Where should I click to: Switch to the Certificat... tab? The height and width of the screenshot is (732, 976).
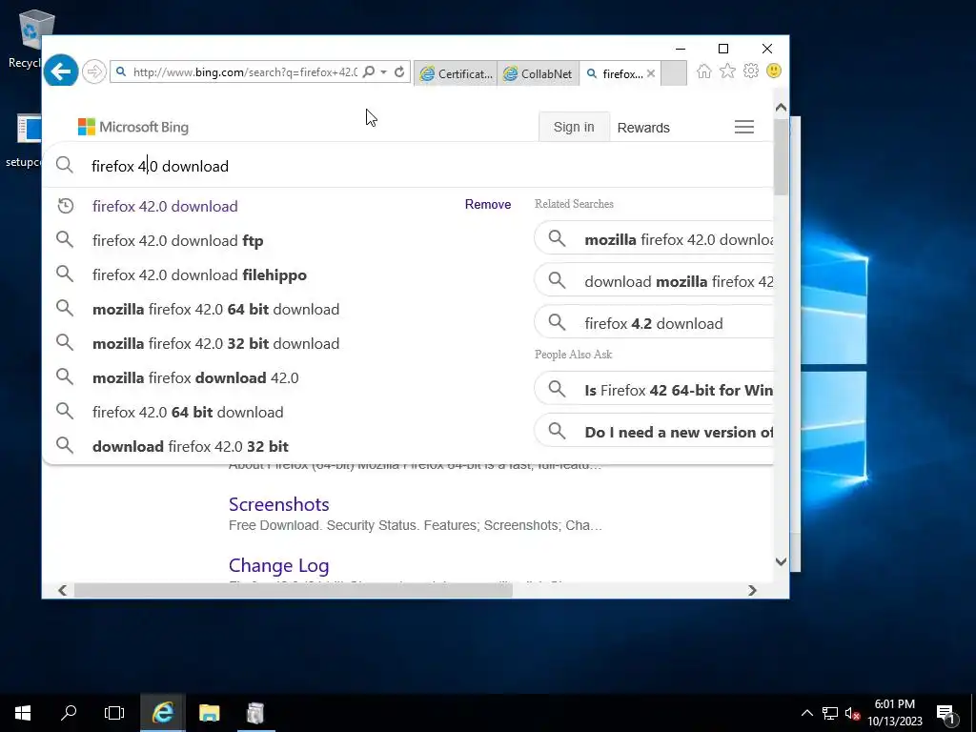point(456,73)
